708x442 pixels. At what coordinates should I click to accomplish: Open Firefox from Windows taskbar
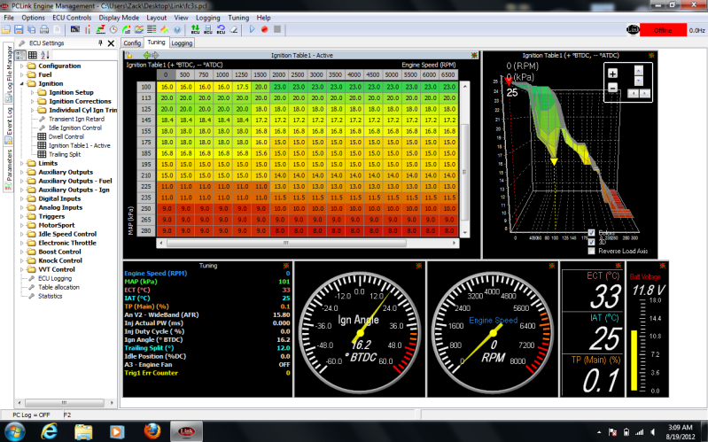click(x=152, y=431)
